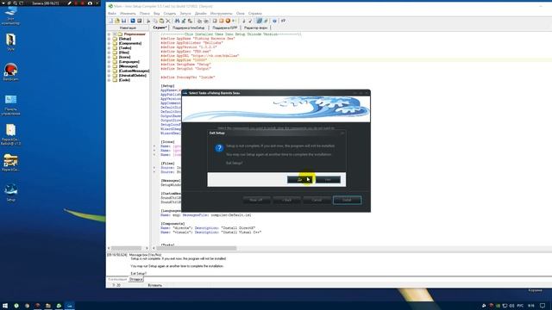Click the File Explorer taskbar icon

48,306
